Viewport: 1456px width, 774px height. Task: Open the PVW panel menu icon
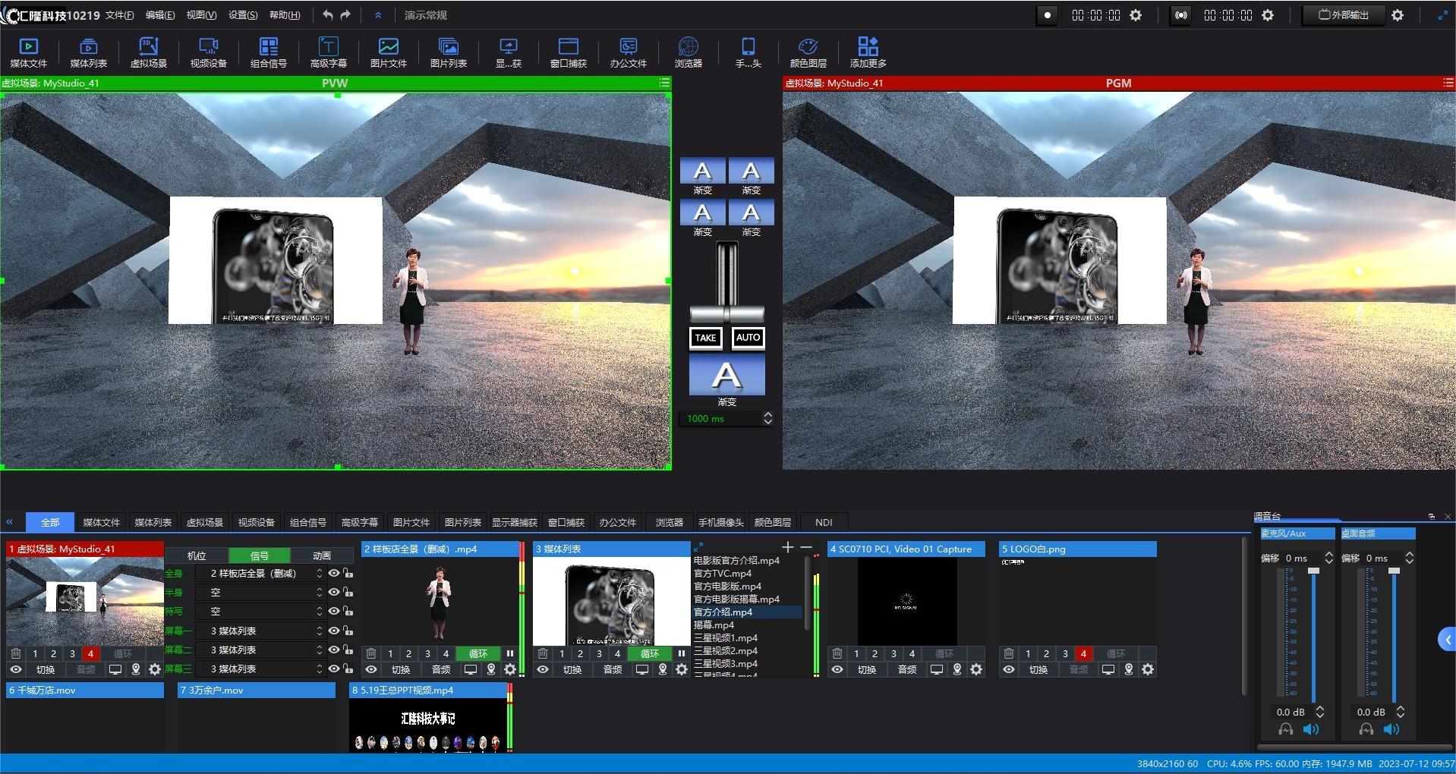664,83
